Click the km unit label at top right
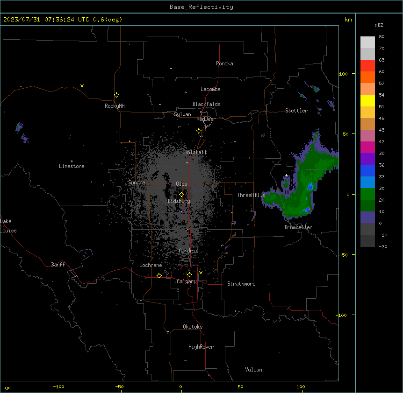This screenshot has height=393, width=403. point(348,20)
